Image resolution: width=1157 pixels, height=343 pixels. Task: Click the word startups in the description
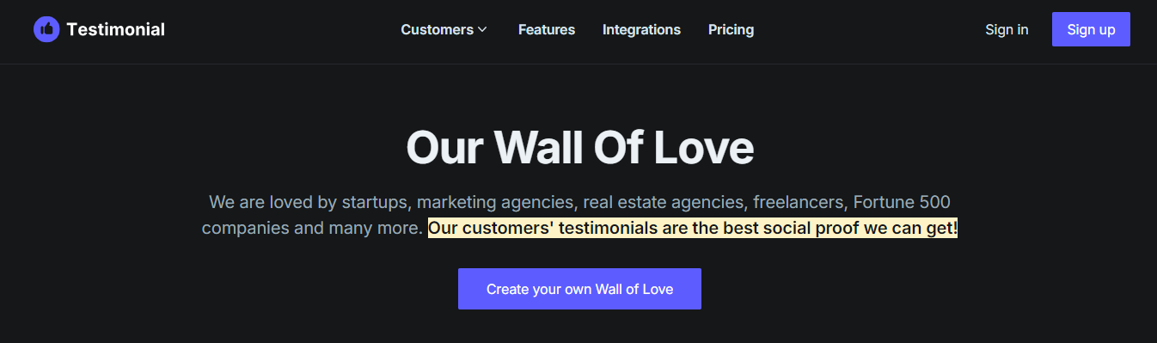click(374, 204)
